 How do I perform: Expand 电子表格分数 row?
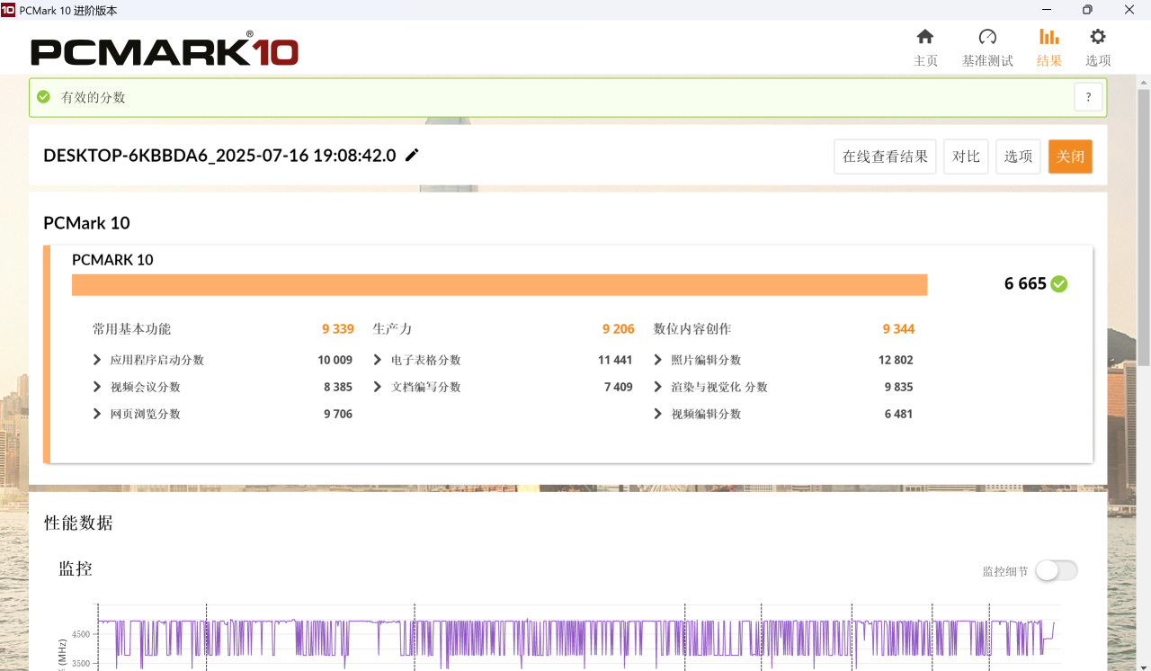(378, 360)
